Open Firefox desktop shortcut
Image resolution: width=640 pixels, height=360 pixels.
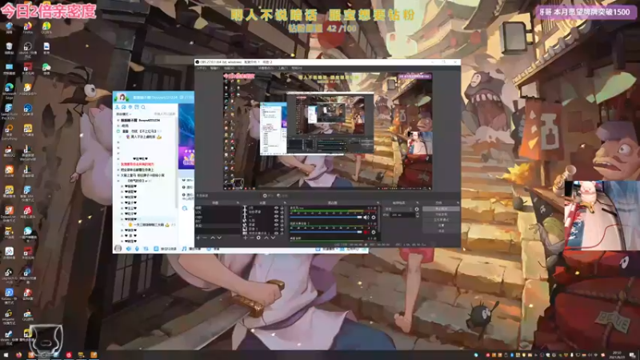(x=27, y=27)
